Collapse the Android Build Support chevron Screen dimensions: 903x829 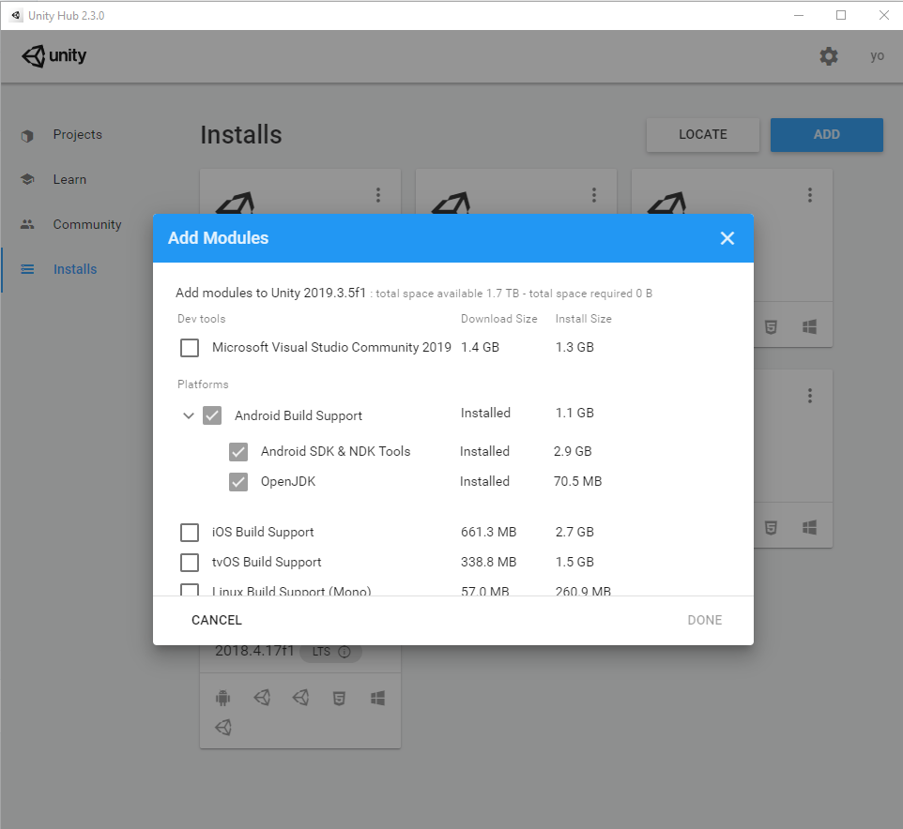pos(189,415)
